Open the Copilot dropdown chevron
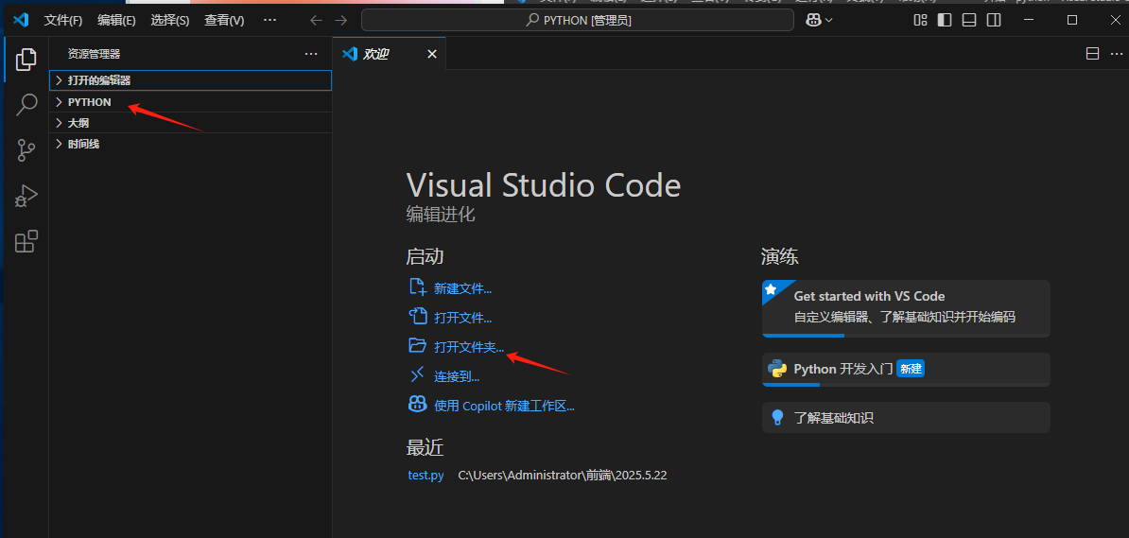 click(x=828, y=20)
